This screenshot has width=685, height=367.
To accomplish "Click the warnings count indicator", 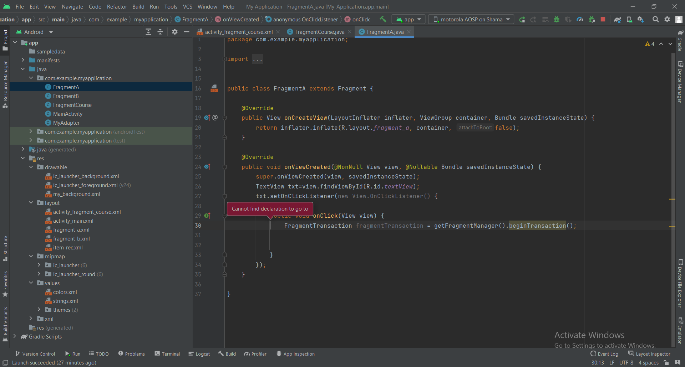I will (650, 44).
